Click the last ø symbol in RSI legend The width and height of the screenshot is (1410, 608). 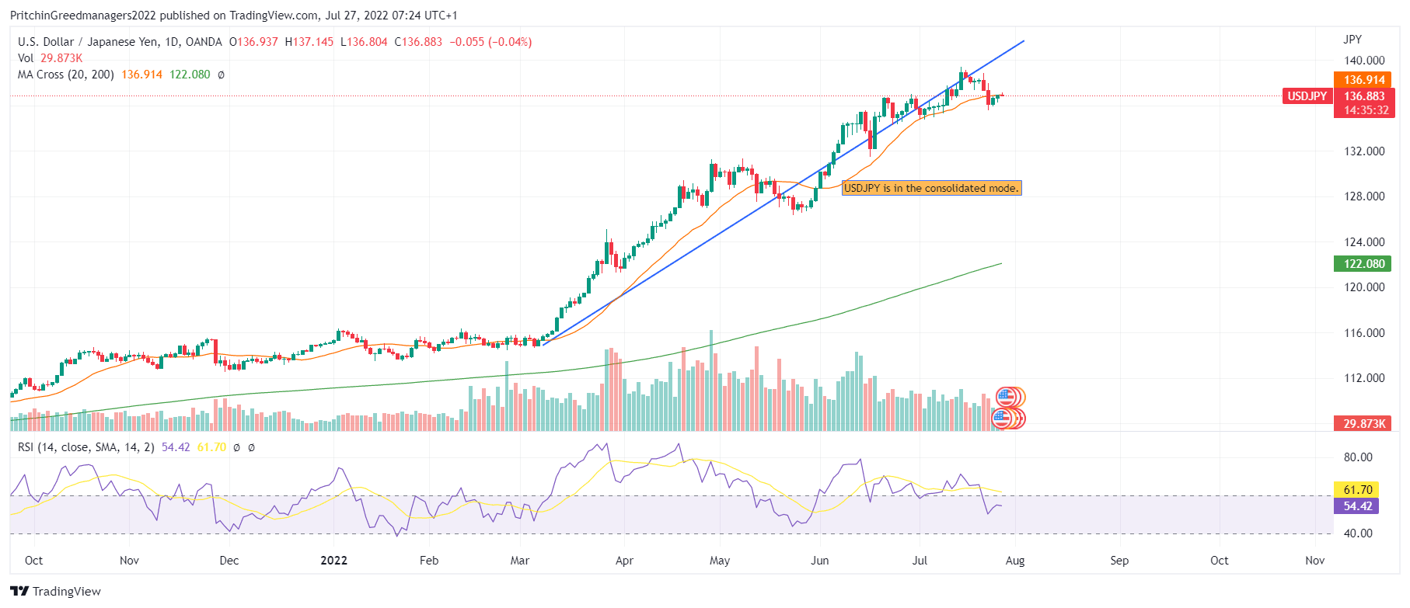251,447
